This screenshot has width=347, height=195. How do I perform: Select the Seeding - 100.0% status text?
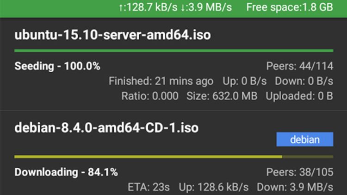click(x=57, y=66)
